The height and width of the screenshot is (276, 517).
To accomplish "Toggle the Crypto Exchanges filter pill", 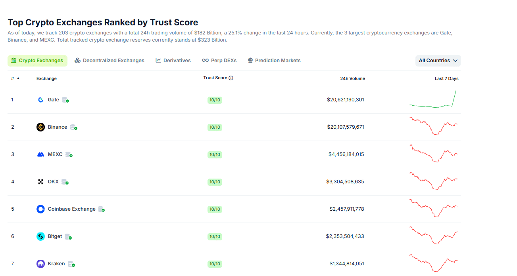I will coord(37,60).
